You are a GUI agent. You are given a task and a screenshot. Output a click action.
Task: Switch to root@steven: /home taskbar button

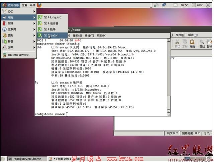(x=27, y=159)
